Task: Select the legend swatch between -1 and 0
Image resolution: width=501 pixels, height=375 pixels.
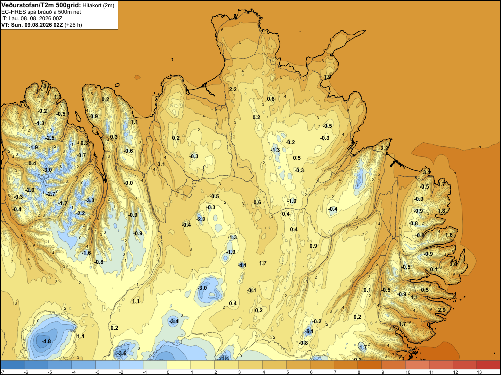Action: (155, 365)
